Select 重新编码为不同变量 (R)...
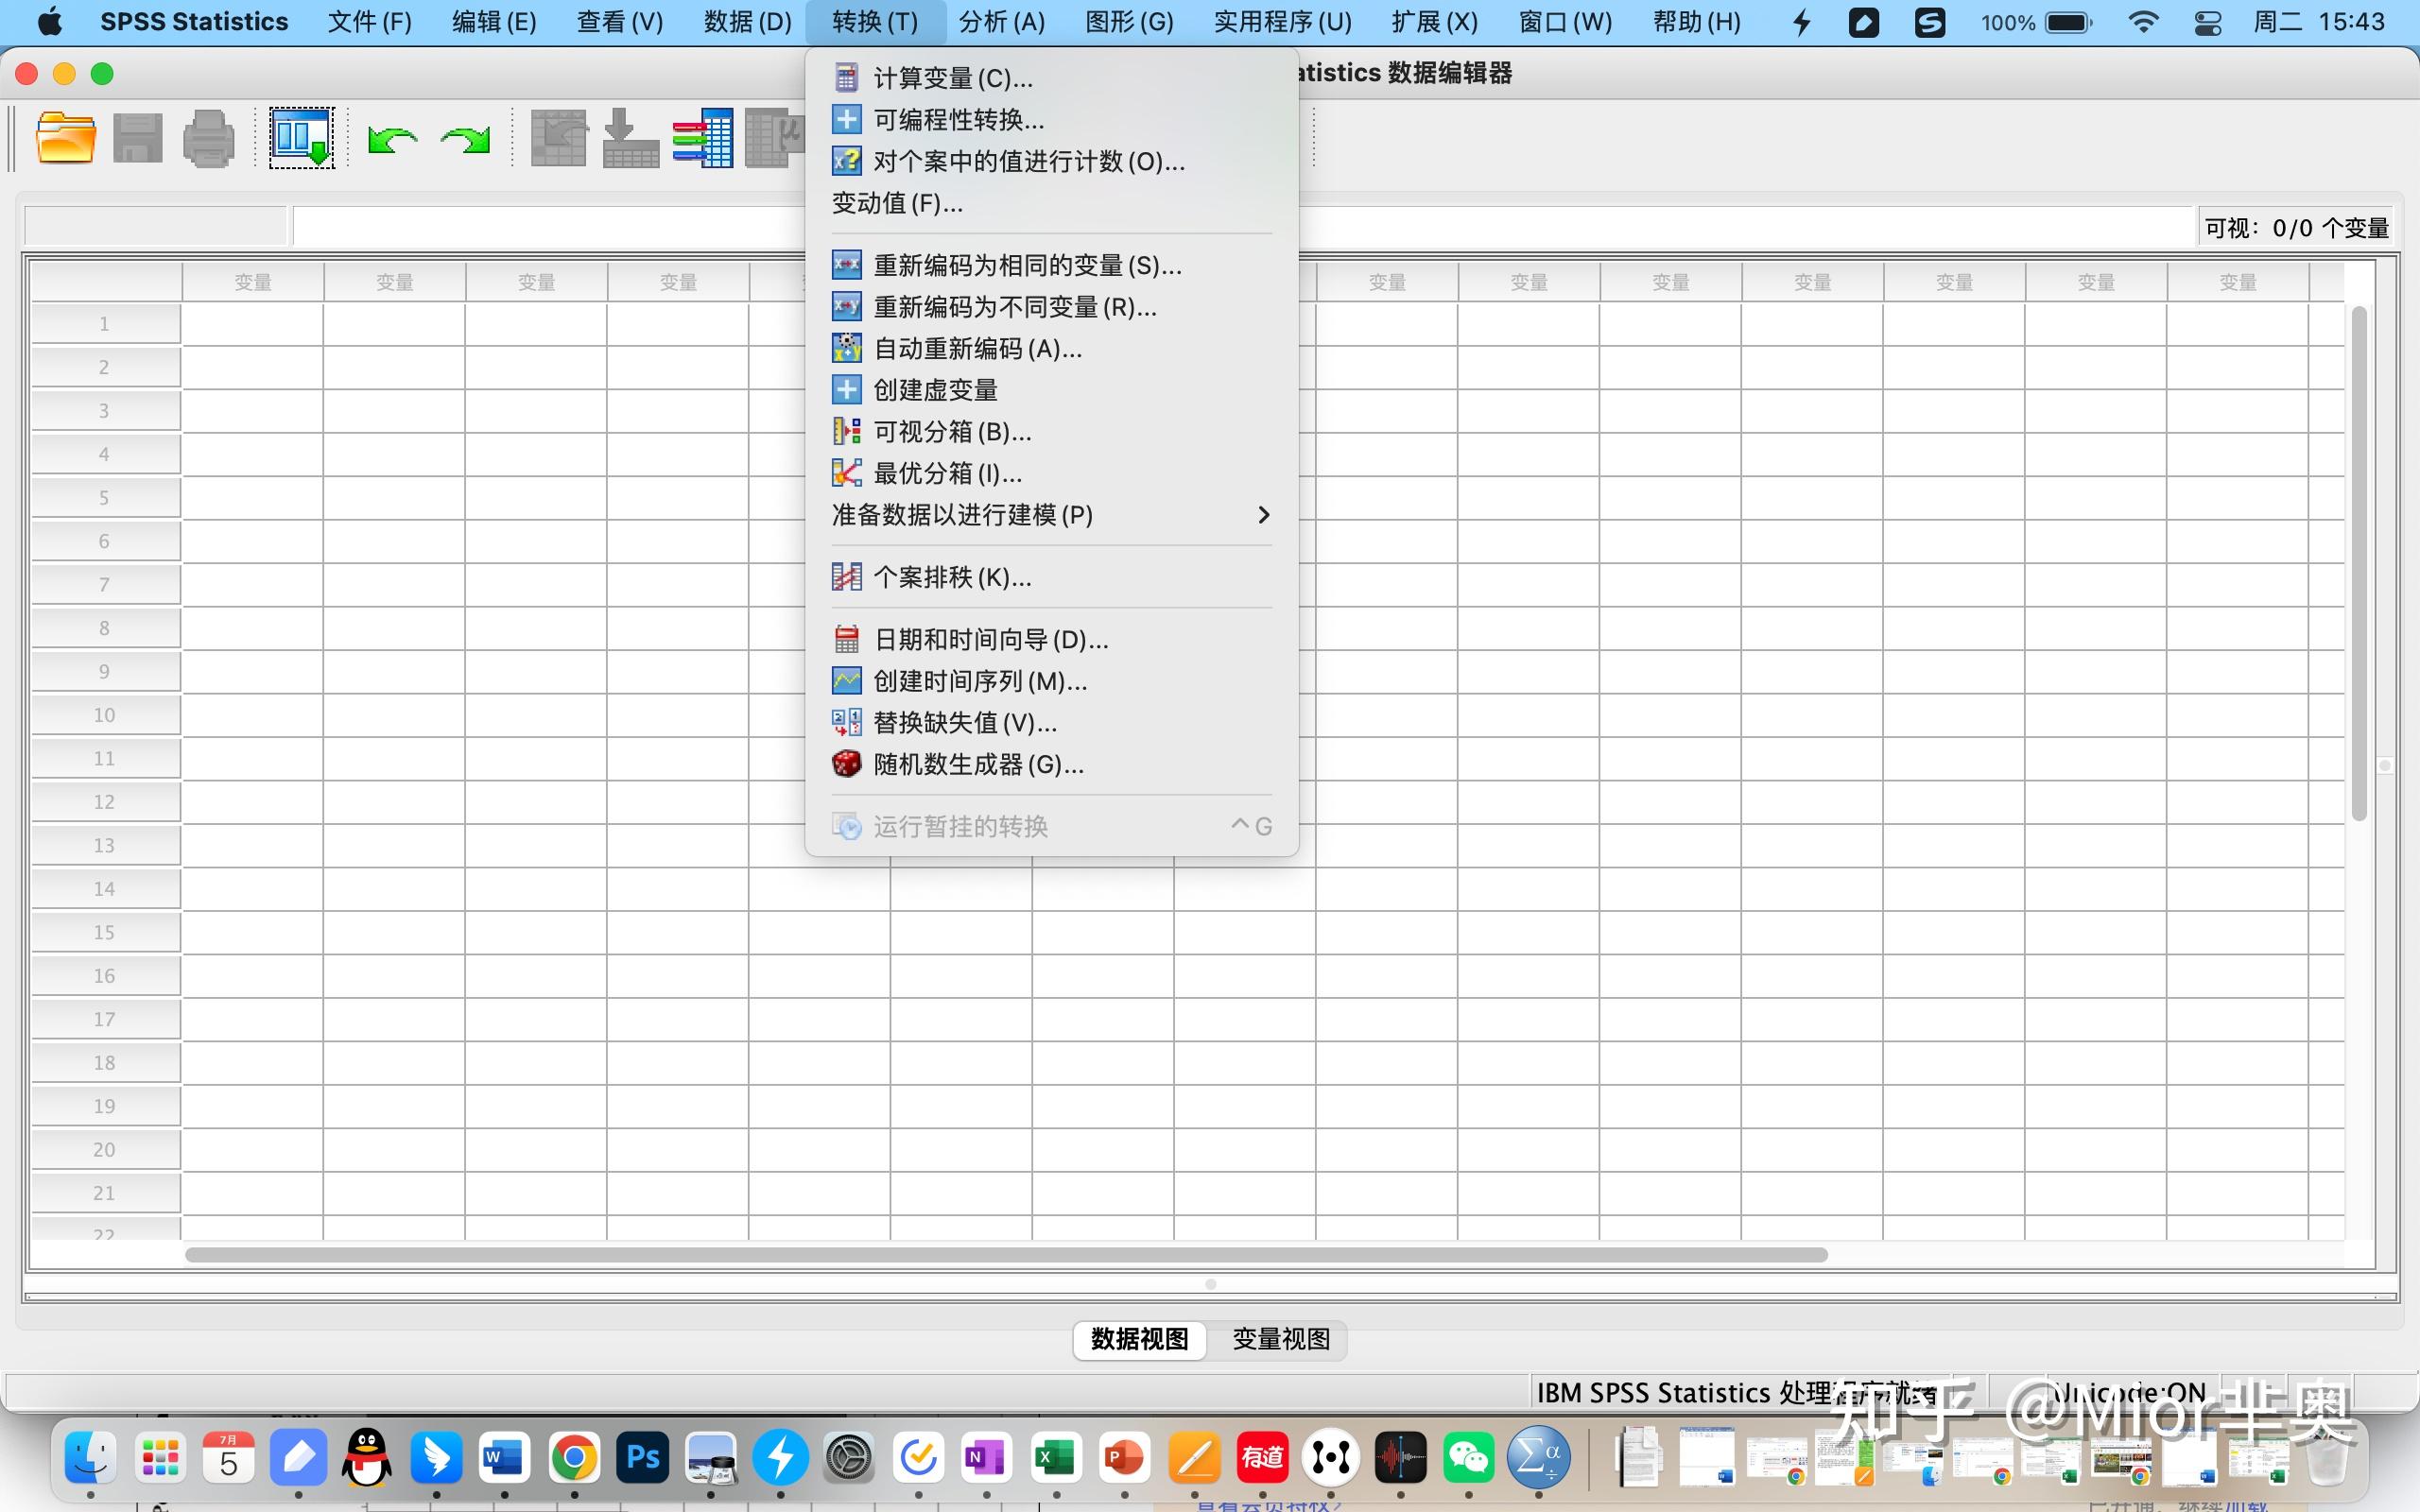2420x1512 pixels. [1051, 307]
